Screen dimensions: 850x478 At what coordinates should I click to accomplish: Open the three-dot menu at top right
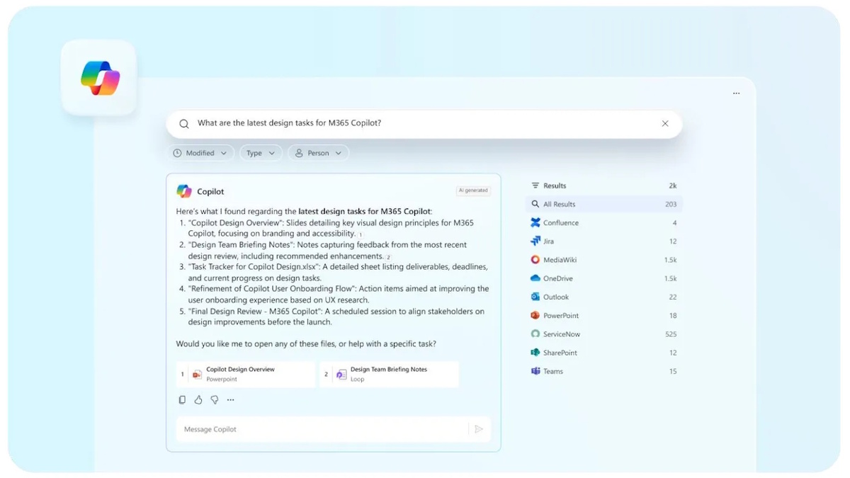[x=736, y=93]
